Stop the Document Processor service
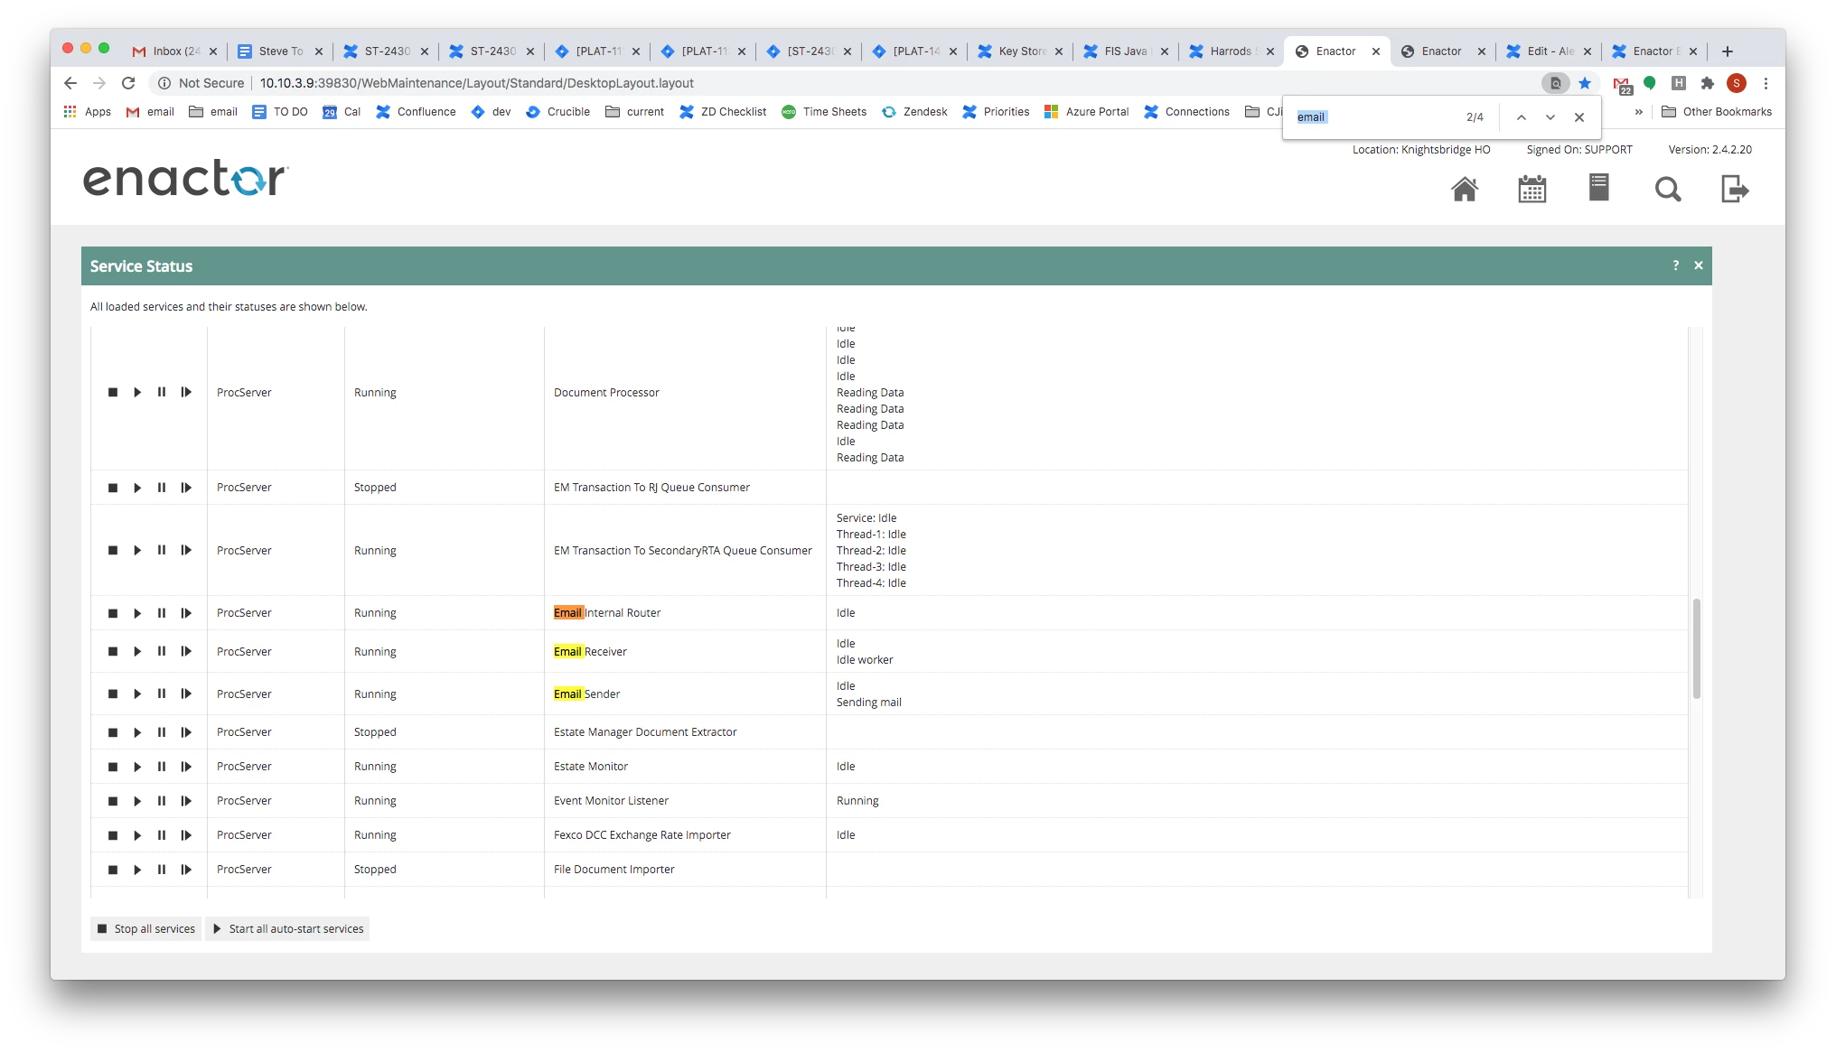 (112, 392)
